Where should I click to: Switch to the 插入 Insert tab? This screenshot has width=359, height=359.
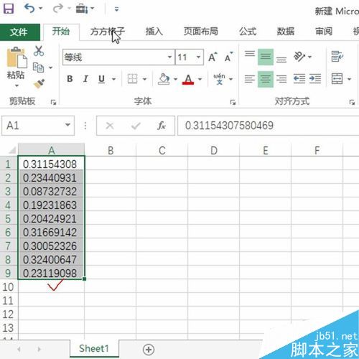pyautogui.click(x=154, y=32)
